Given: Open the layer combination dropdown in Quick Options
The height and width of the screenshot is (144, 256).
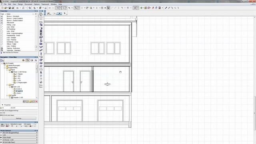Looking at the screenshot, I should coord(20,133).
